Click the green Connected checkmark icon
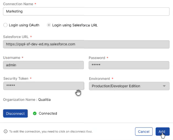The image size is (173, 140). coord(35,114)
